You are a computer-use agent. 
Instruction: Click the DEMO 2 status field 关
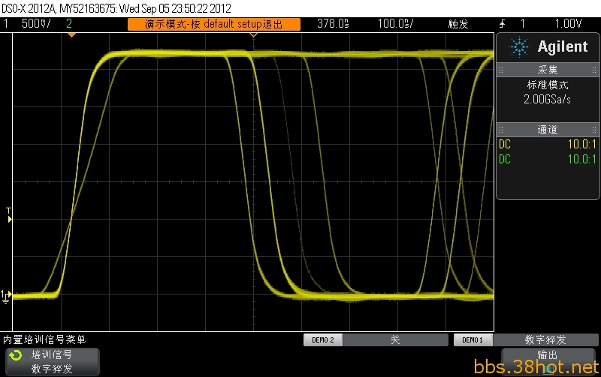(x=395, y=340)
